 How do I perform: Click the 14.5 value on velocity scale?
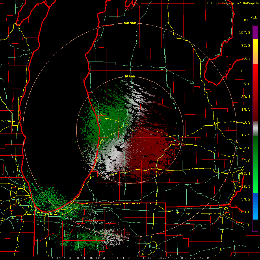point(246,109)
